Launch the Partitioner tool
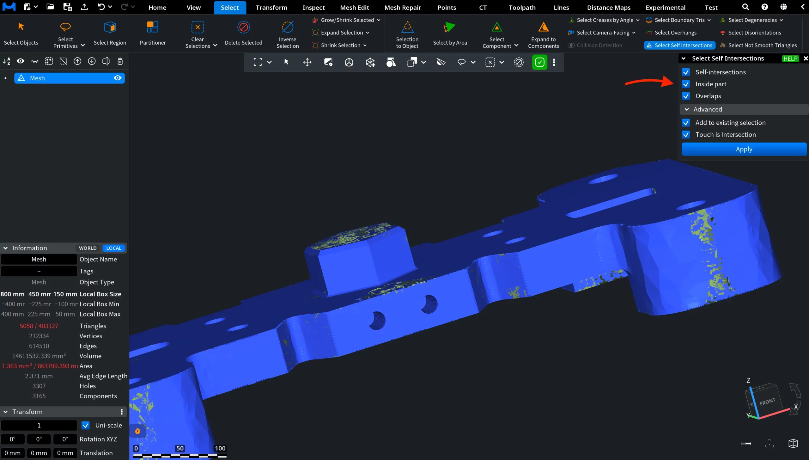809x460 pixels. coord(153,34)
